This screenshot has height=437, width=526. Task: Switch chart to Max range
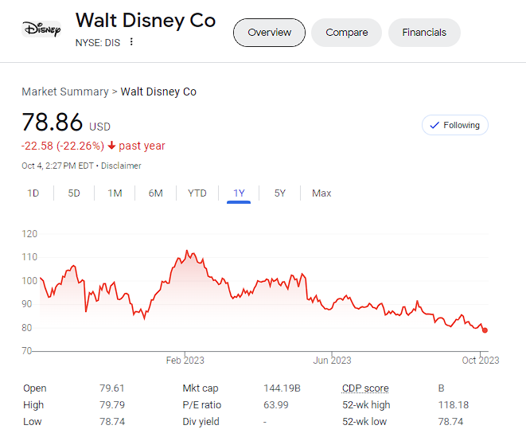coord(321,193)
